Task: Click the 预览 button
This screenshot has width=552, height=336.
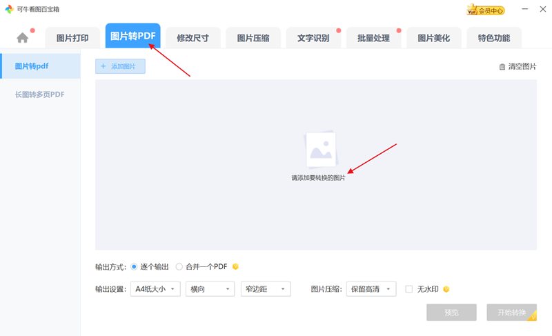Action: point(452,313)
